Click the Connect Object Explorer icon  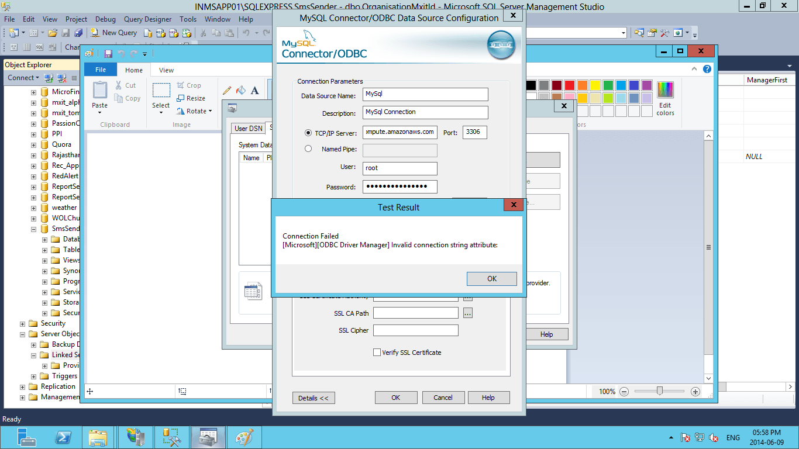point(49,78)
